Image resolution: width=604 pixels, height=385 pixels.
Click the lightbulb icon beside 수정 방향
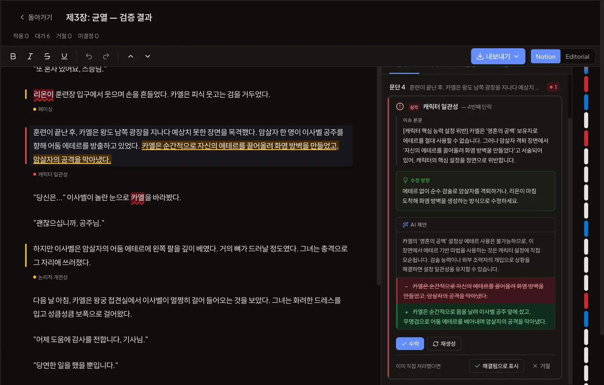[405, 180]
